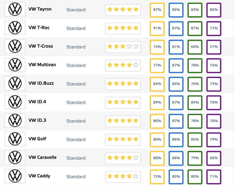Click the five-star rating for VW Tayron

pyautogui.click(x=123, y=10)
